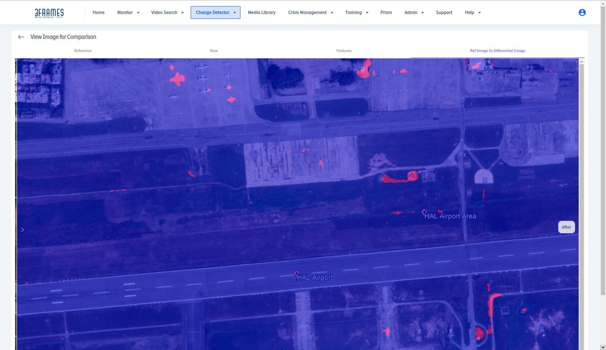Click the scrollbar down arrow
The height and width of the screenshot is (350, 606).
coord(603,347)
